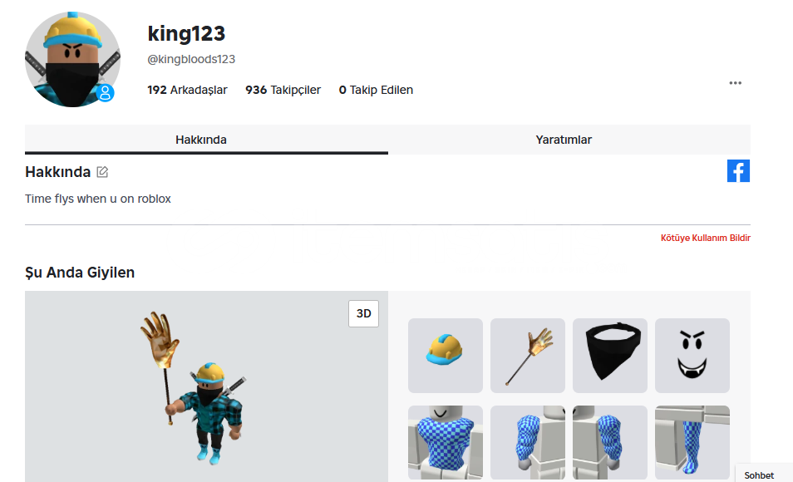This screenshot has width=793, height=482.
Task: Open the blue checkered leg item
Action: click(x=692, y=443)
